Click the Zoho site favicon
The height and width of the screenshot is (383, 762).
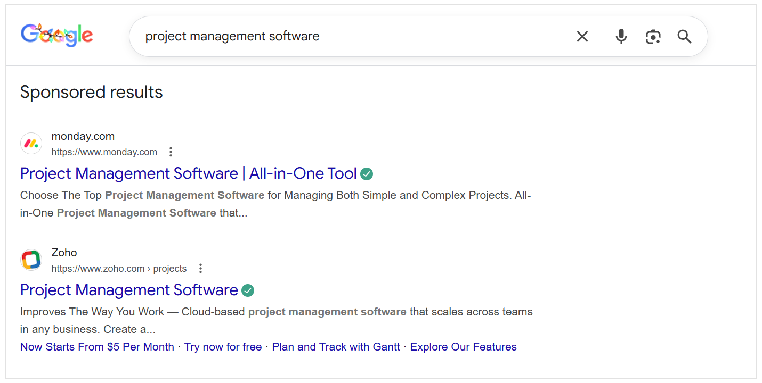(x=31, y=260)
